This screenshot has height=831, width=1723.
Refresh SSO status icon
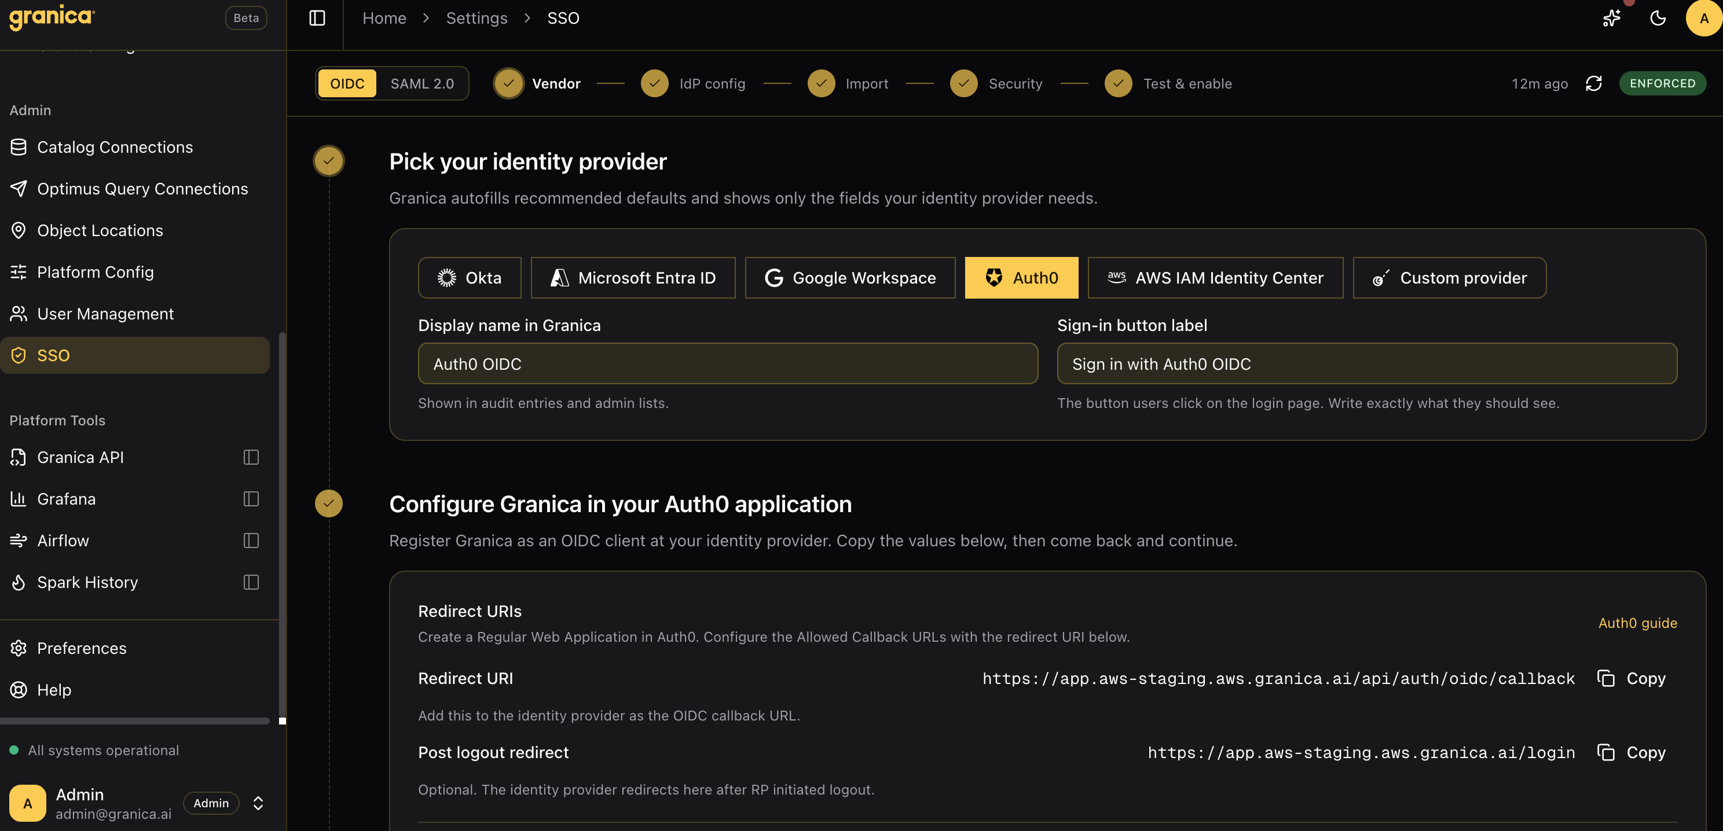(x=1593, y=83)
